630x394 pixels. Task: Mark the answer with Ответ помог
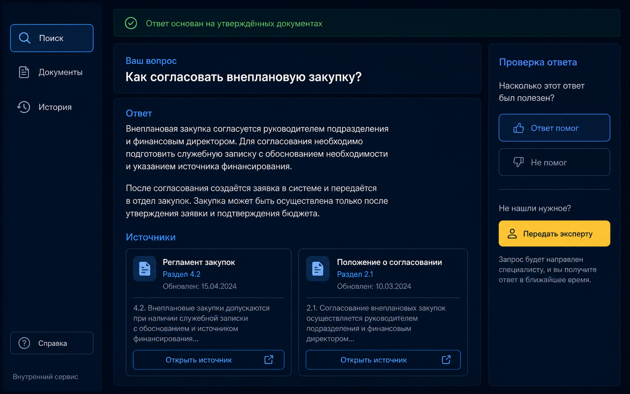tap(554, 128)
